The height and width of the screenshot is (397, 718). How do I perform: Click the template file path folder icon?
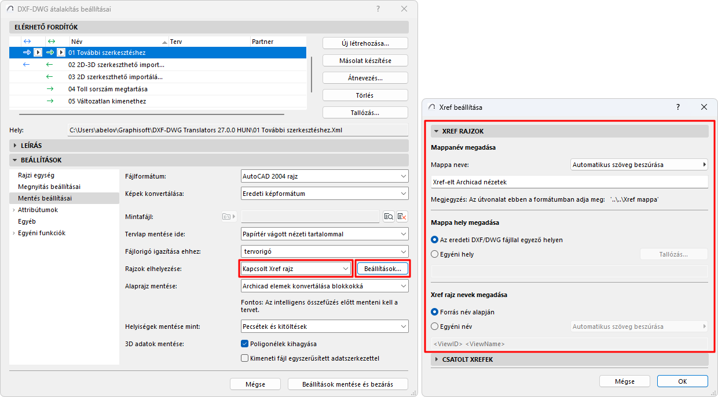230,216
